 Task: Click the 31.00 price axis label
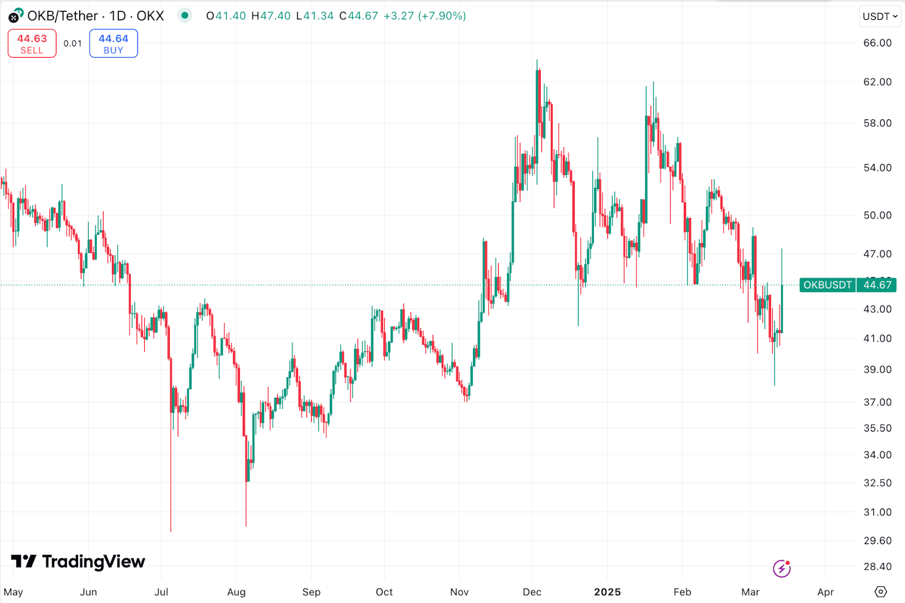(877, 512)
